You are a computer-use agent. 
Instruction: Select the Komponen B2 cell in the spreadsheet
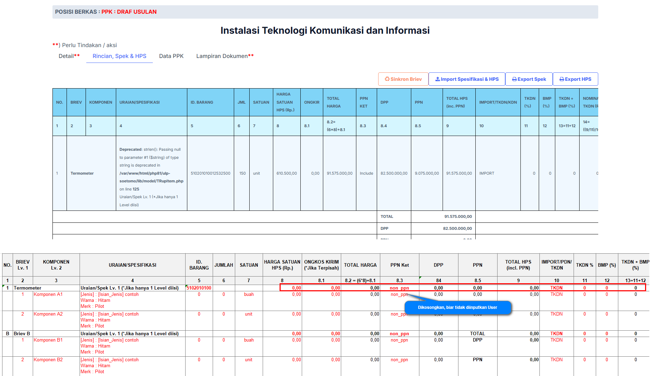[x=48, y=360]
